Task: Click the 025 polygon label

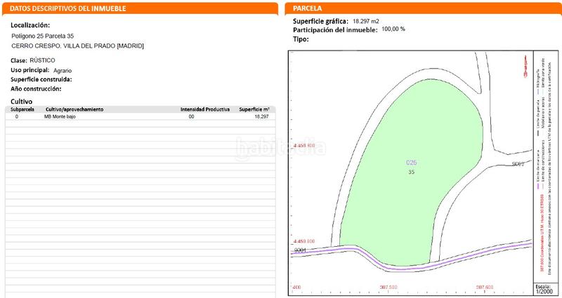Action: (412, 163)
